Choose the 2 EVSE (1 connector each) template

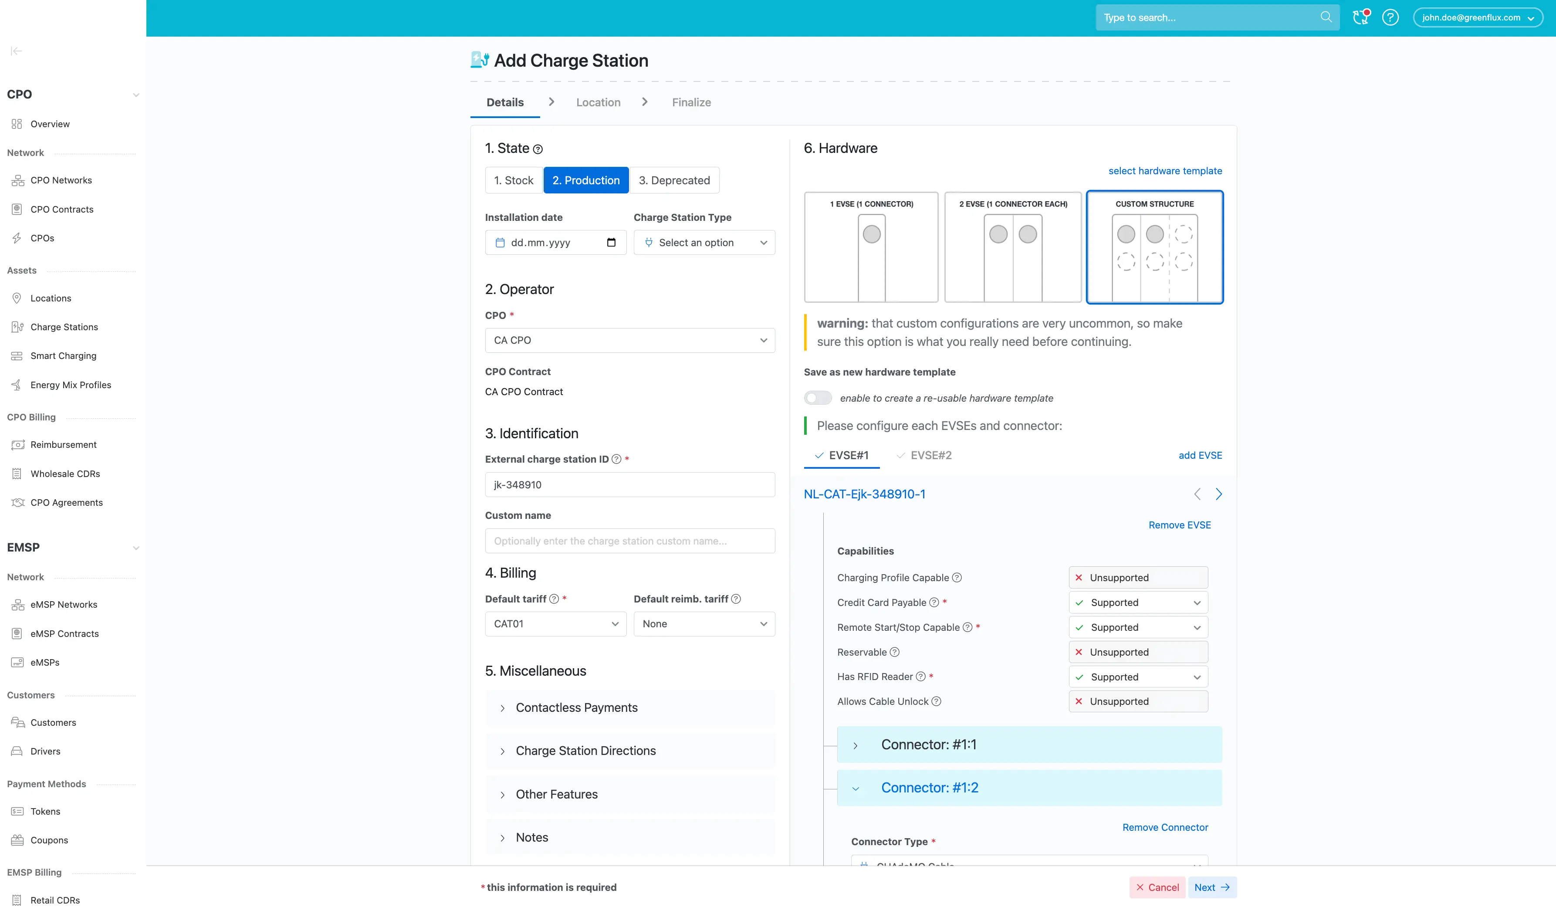(x=1013, y=247)
